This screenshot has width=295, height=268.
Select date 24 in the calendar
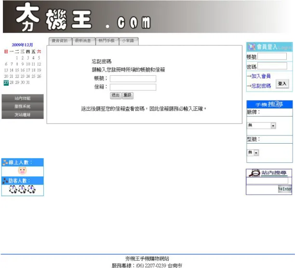(28, 76)
